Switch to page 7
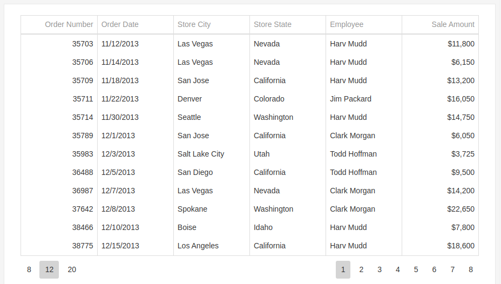 (x=452, y=269)
